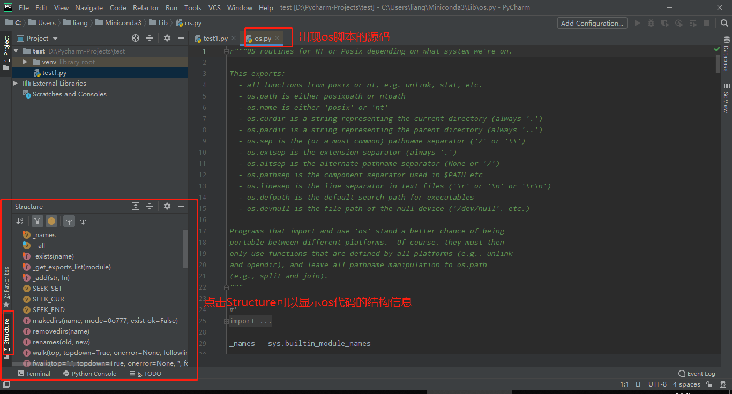Expand all in the Structure panel

pos(136,206)
